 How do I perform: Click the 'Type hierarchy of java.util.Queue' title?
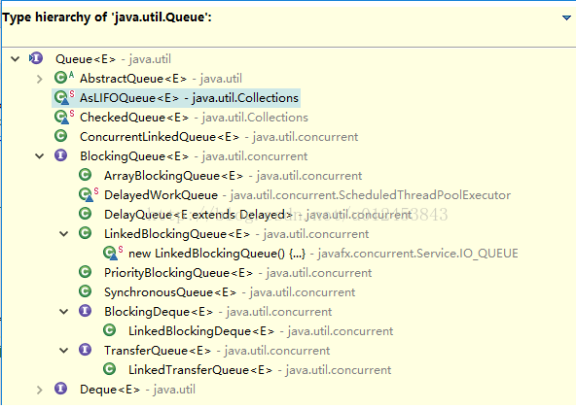107,17
